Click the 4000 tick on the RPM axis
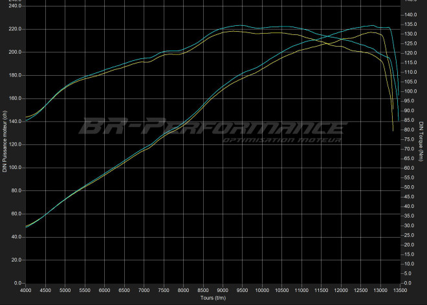The width and height of the screenshot is (427, 305). pos(26,290)
